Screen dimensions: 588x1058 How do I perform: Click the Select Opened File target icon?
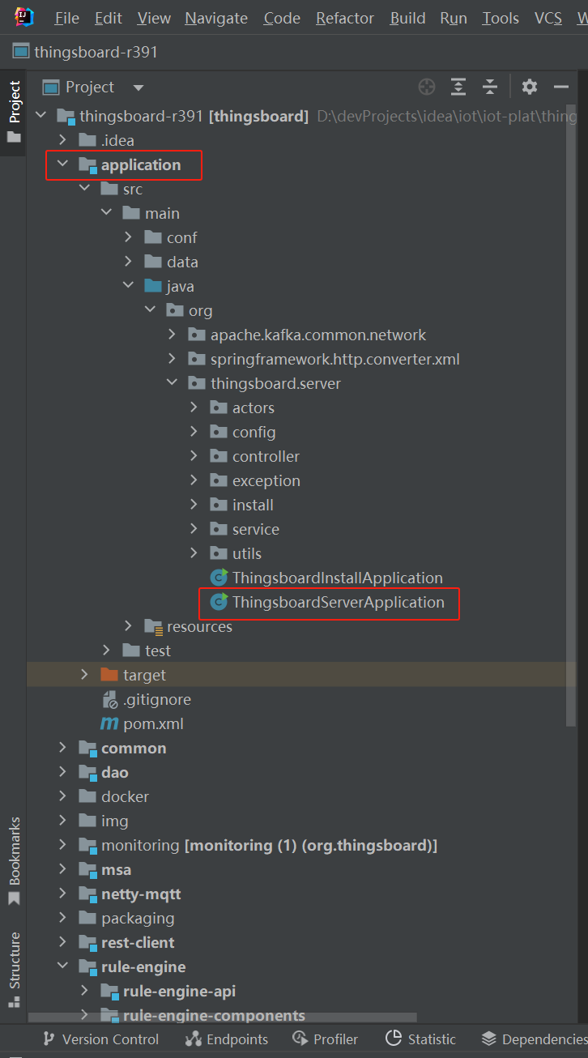pyautogui.click(x=427, y=87)
